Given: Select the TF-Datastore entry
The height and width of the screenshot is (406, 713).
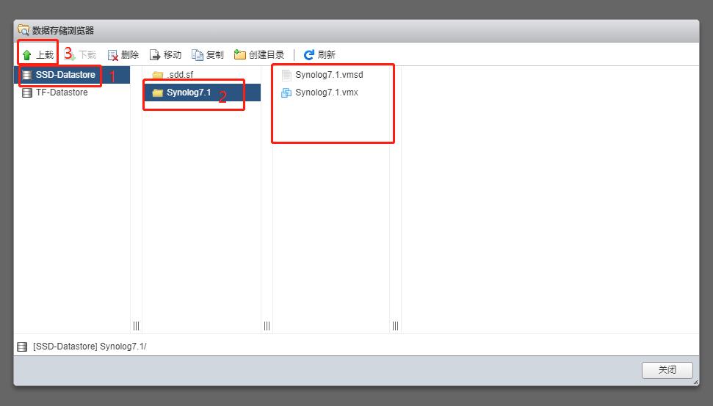Looking at the screenshot, I should pyautogui.click(x=72, y=93).
